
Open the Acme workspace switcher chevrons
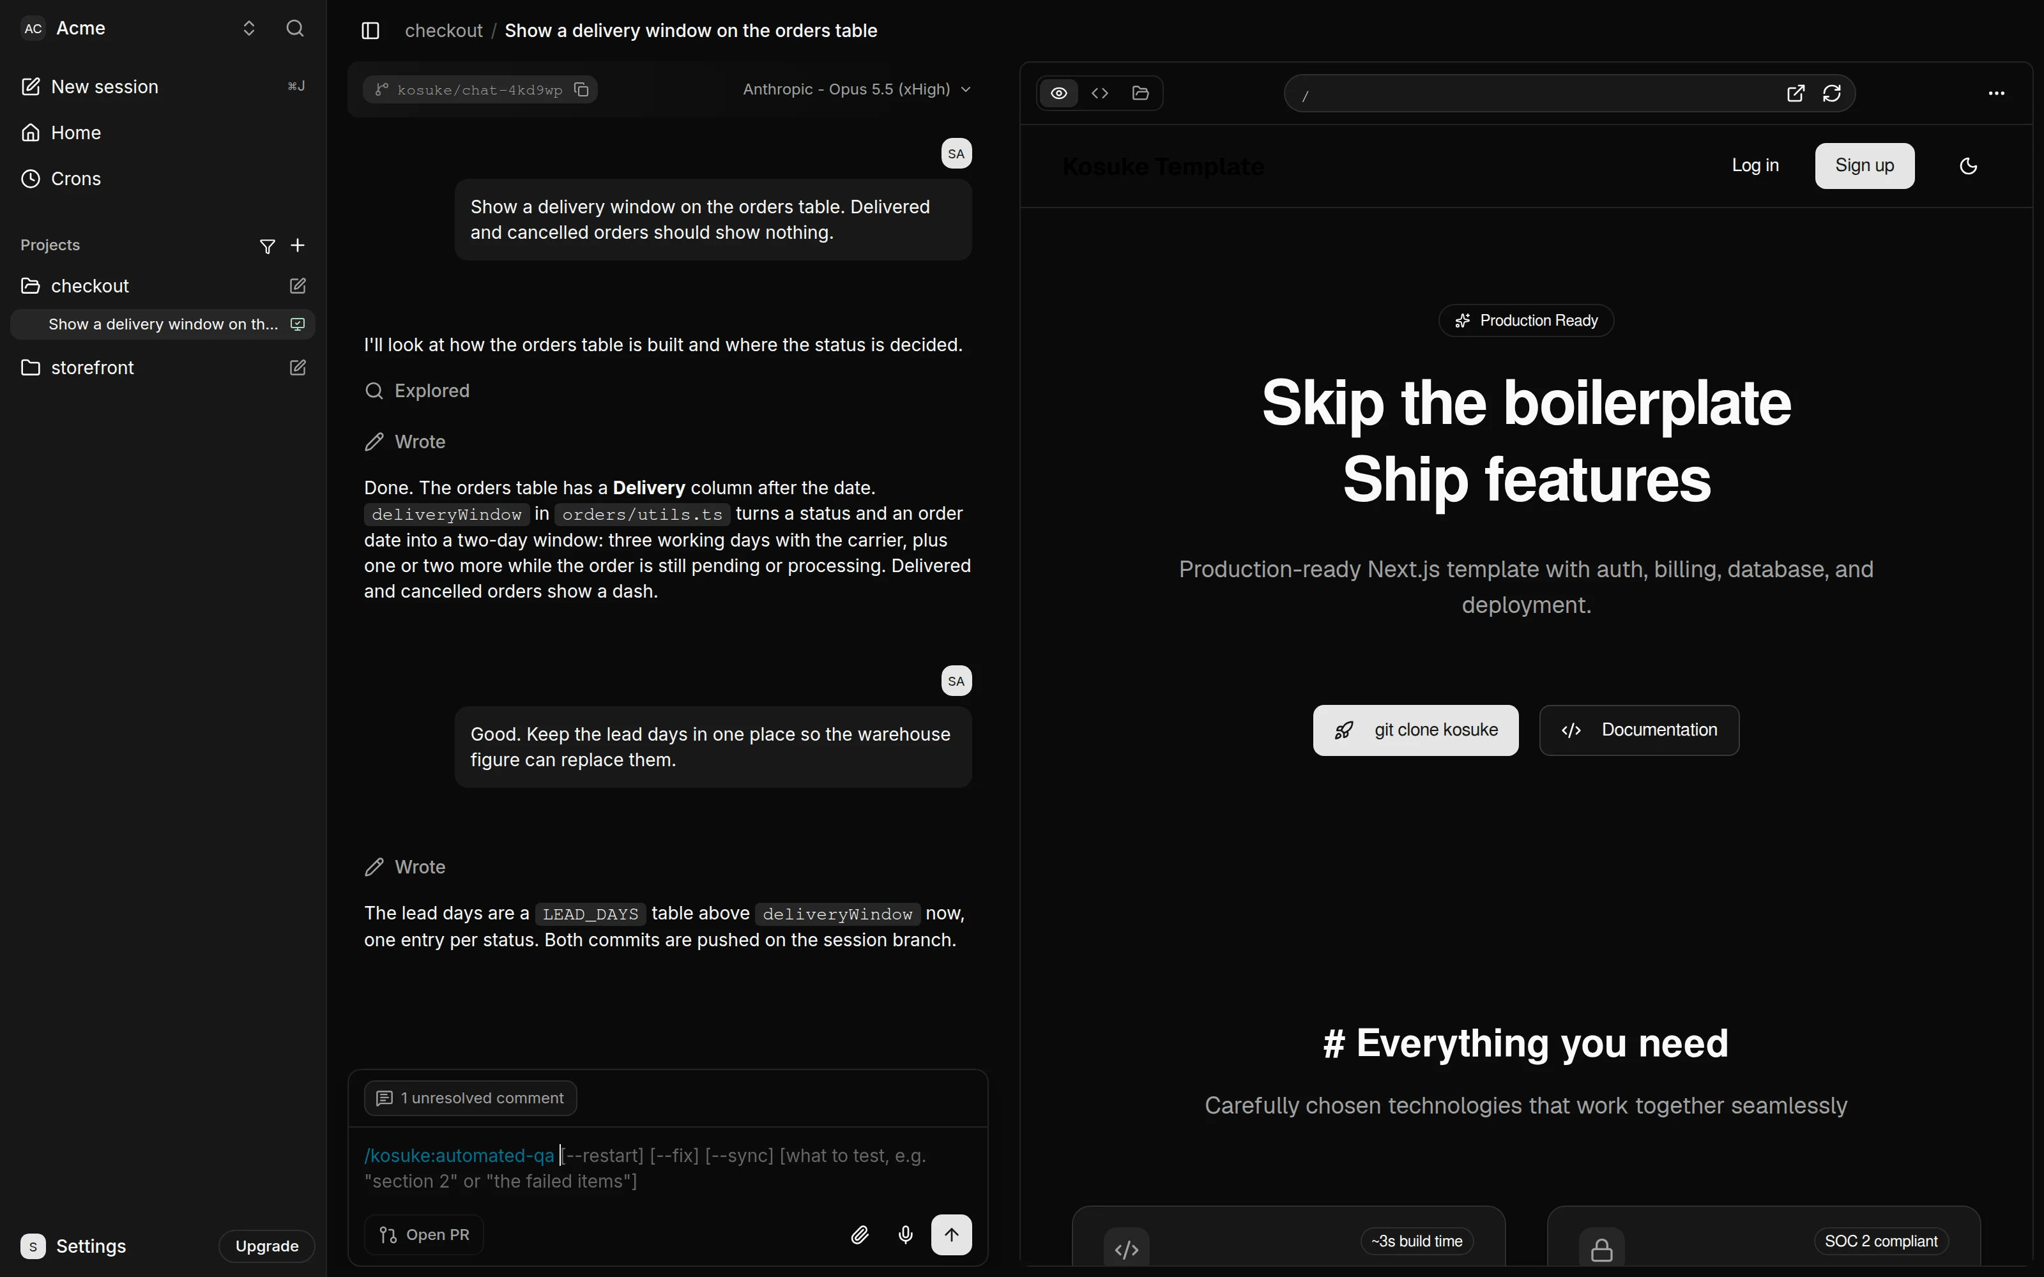click(249, 29)
